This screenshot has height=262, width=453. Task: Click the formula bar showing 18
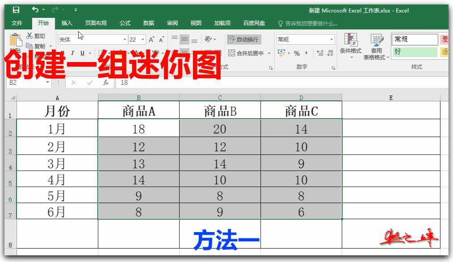pyautogui.click(x=282, y=83)
